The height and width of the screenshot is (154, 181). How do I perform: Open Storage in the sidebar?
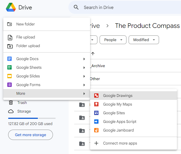coord(24,111)
